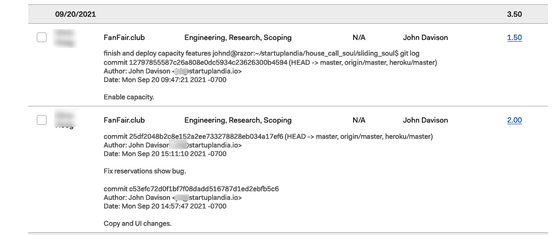Open the 2.00 hours link
Image resolution: width=554 pixels, height=235 pixels.
514,120
